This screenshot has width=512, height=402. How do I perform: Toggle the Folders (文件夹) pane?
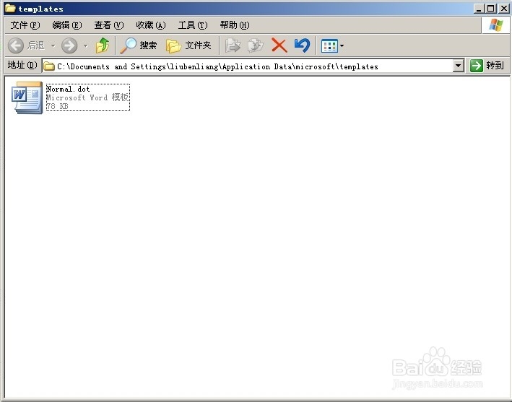pos(188,45)
